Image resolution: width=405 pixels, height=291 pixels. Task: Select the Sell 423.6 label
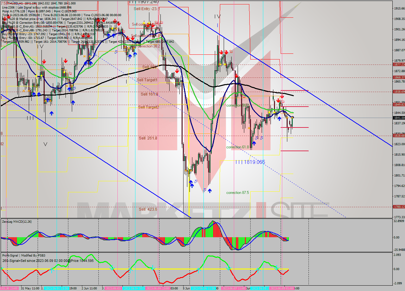(148, 209)
